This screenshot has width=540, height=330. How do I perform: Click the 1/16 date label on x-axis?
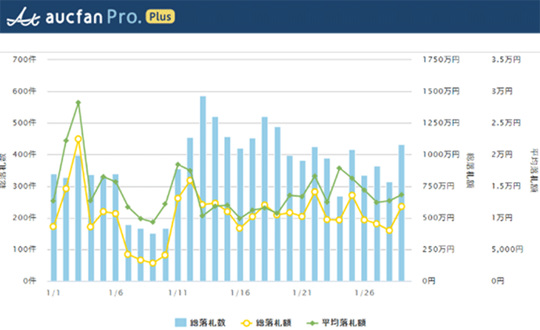click(240, 293)
